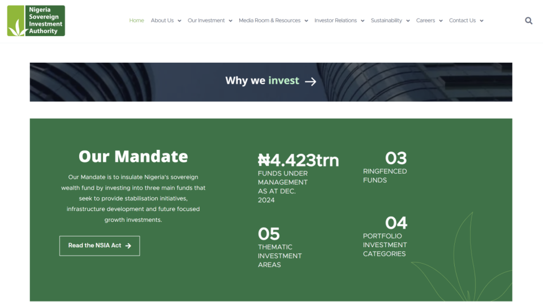
Task: Expand the Sustainability dropdown chevron
Action: pos(408,21)
